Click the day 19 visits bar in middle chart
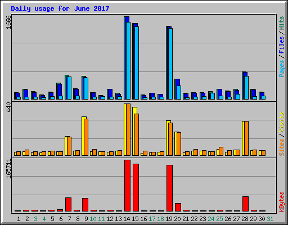 coord(168,138)
